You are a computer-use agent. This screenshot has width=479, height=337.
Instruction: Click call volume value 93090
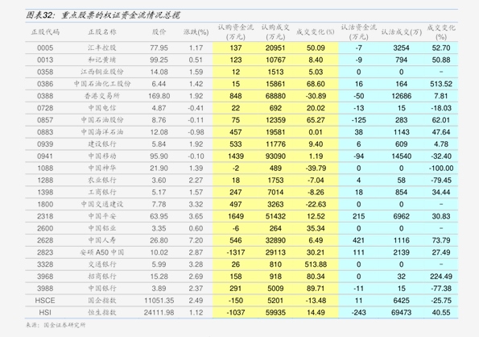click(x=275, y=156)
